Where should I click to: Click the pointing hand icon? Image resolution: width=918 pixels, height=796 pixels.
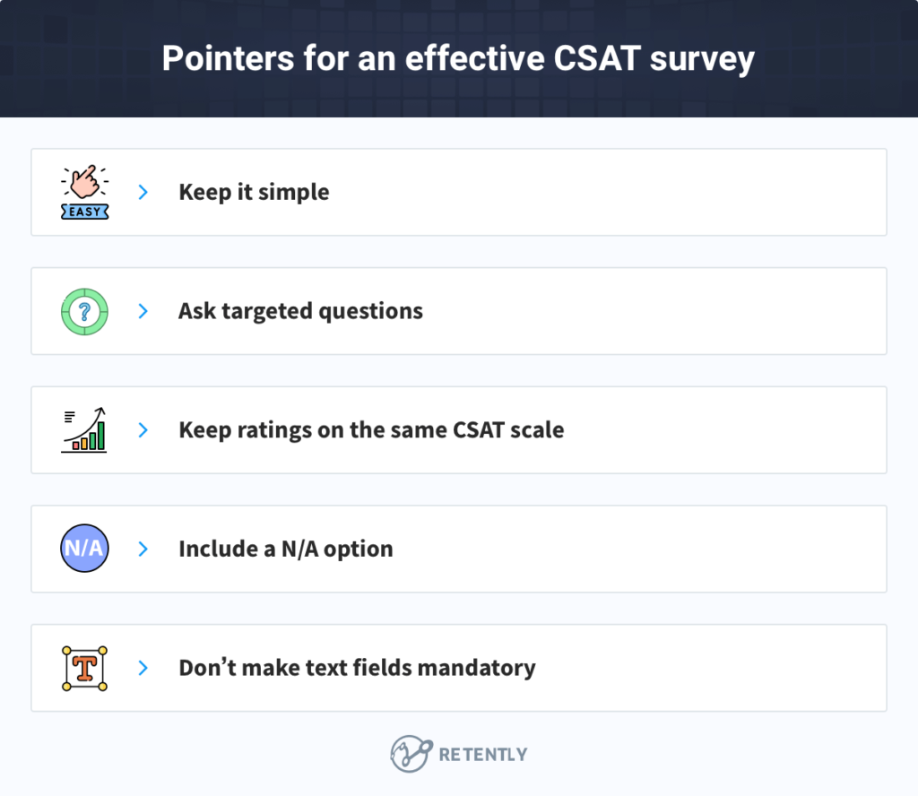coord(84,183)
